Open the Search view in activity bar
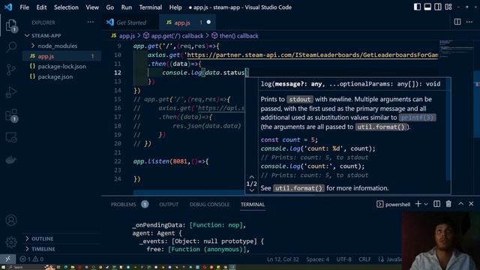 [x=11, y=47]
